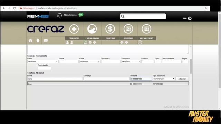Screen dimensions: 221x124
Task: Select the Notas Fiscais menu tab
Action: pyautogui.click(x=146, y=38)
